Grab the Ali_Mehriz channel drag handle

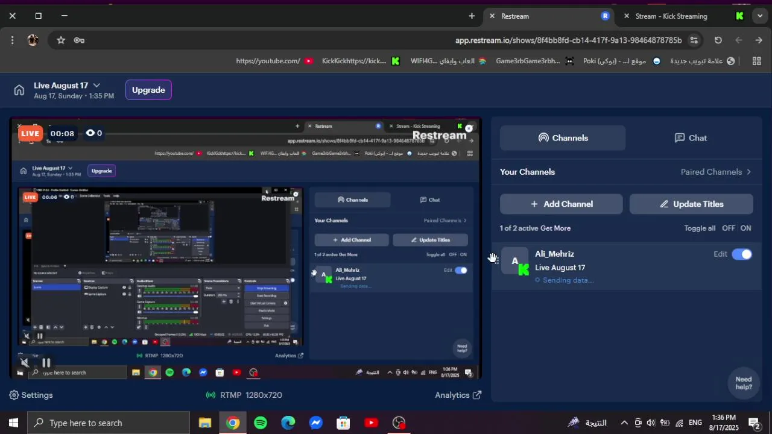coord(496,259)
